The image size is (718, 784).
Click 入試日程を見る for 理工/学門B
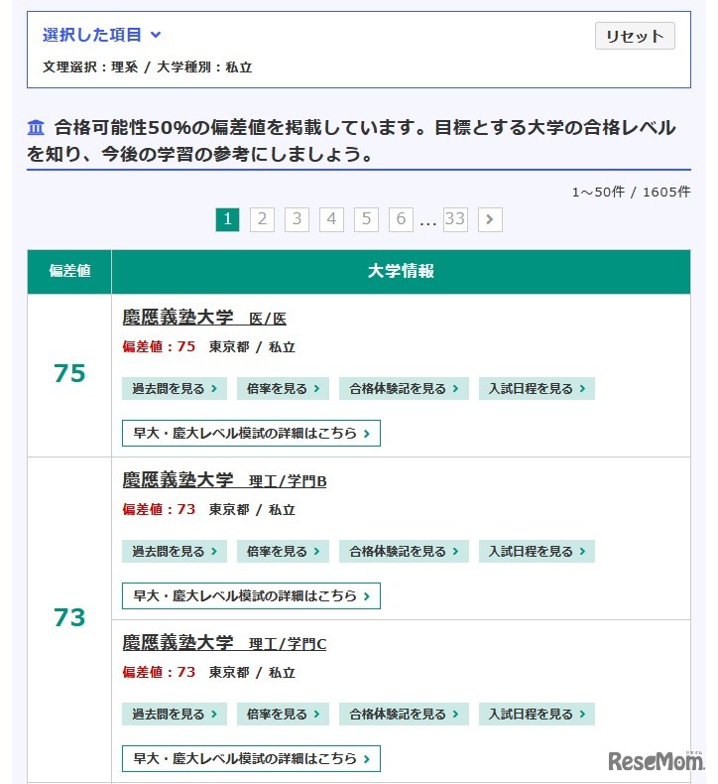coord(537,551)
